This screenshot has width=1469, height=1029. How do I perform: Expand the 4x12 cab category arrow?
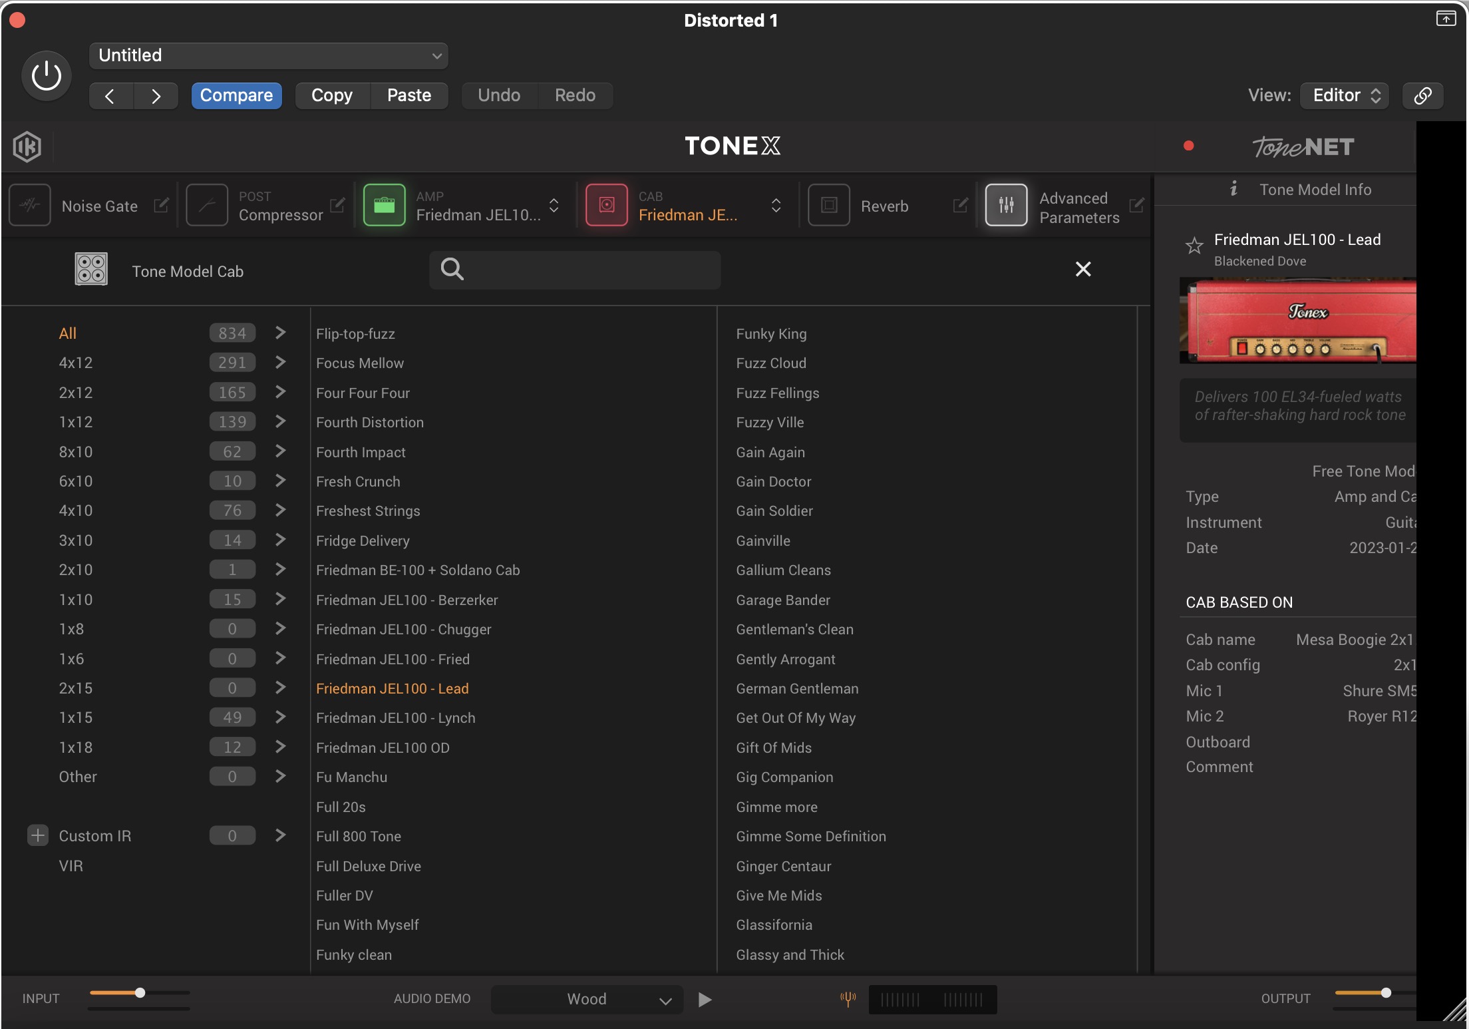tap(280, 362)
